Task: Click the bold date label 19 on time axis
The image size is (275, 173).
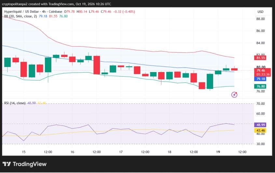Action: point(218,152)
